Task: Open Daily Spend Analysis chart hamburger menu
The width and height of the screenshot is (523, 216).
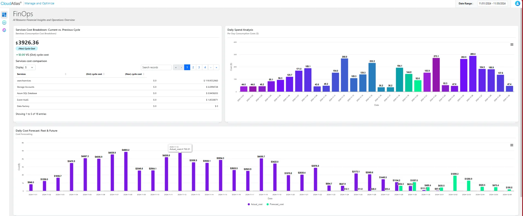Action: coord(512,45)
